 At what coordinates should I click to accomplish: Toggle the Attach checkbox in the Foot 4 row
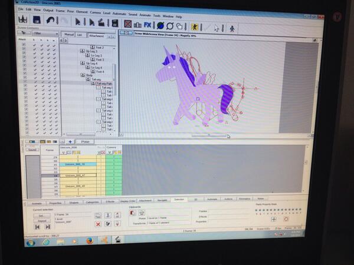click(25, 69)
